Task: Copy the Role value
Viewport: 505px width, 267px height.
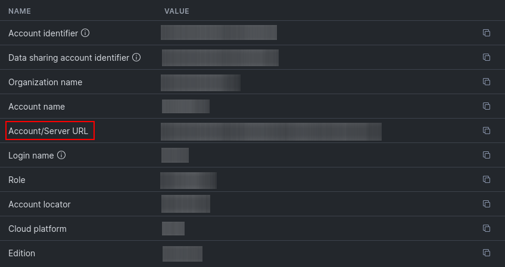Action: pyautogui.click(x=487, y=179)
